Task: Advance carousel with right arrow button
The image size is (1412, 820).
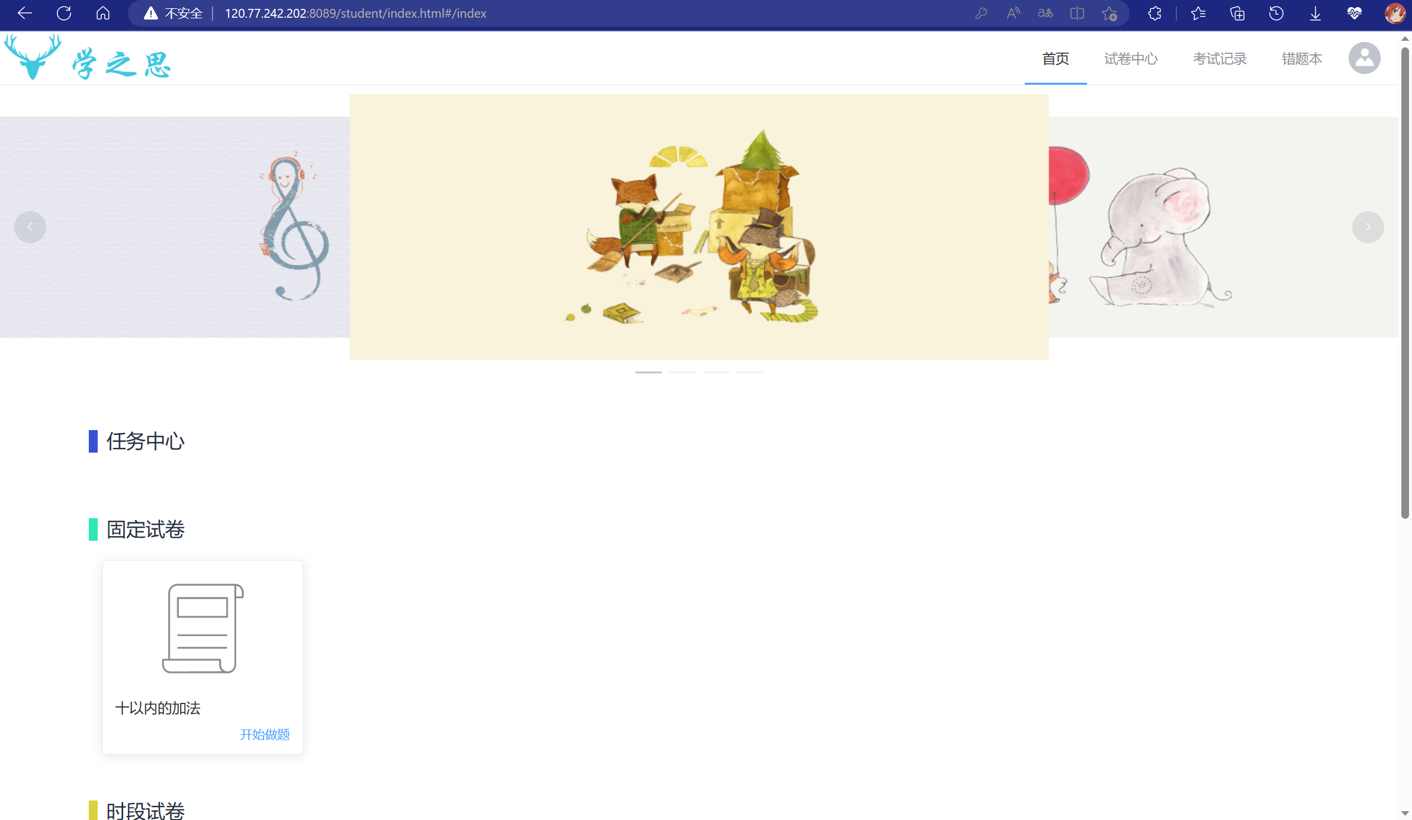Action: click(1368, 227)
